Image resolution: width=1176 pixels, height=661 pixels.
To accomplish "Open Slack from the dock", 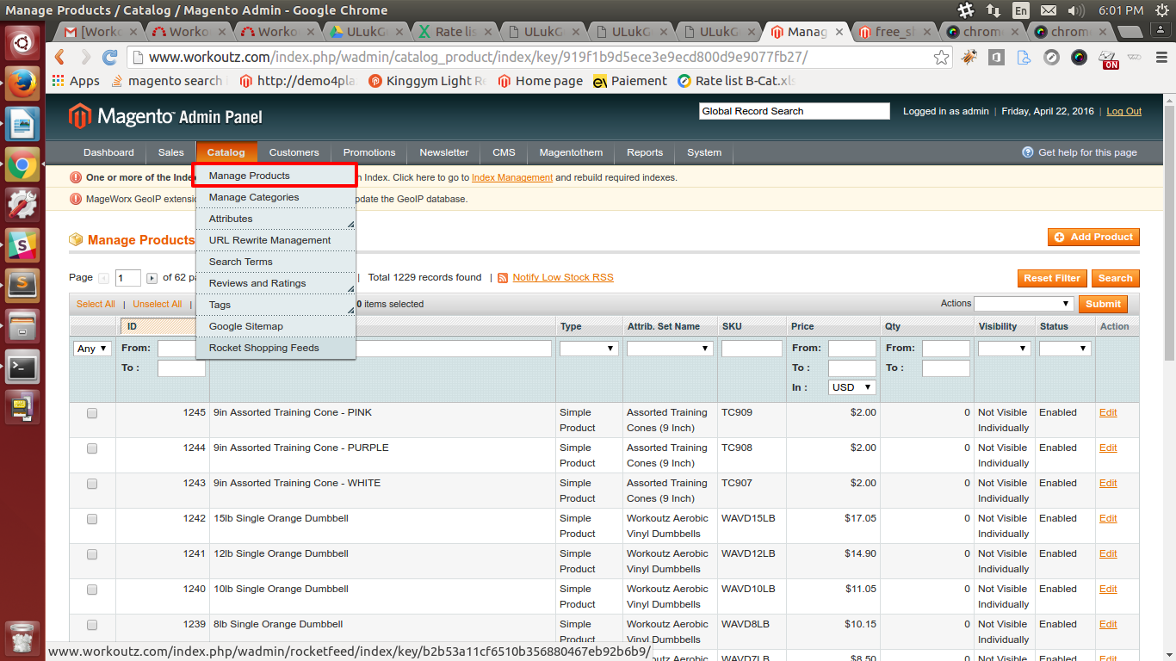I will [x=22, y=245].
